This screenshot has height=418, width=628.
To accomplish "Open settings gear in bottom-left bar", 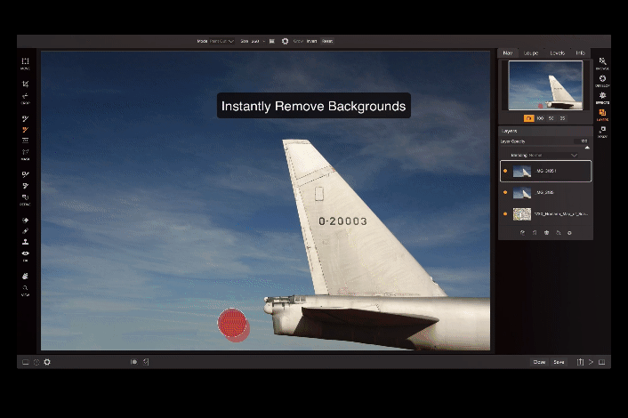I will (47, 362).
